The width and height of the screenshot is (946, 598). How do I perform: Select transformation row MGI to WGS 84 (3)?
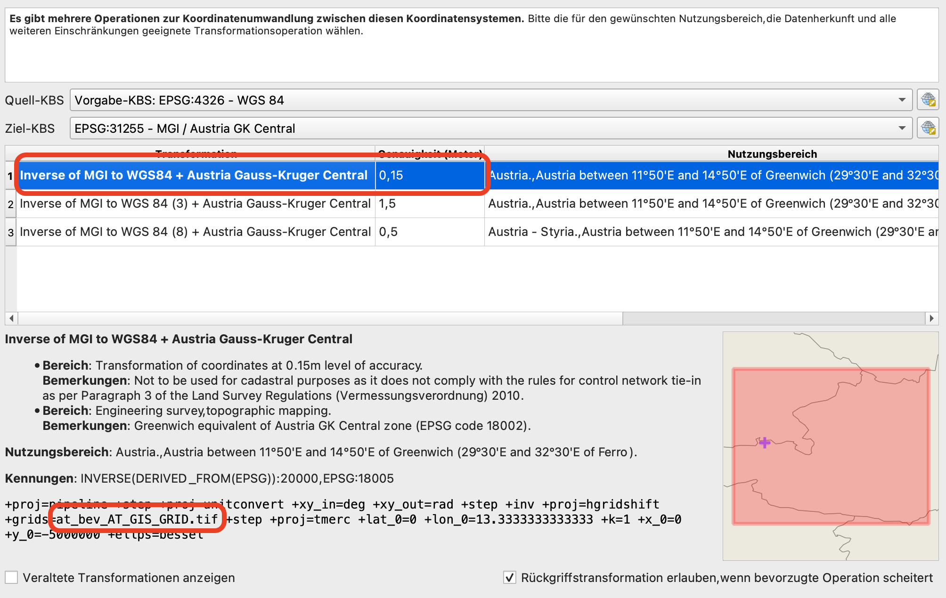click(195, 203)
